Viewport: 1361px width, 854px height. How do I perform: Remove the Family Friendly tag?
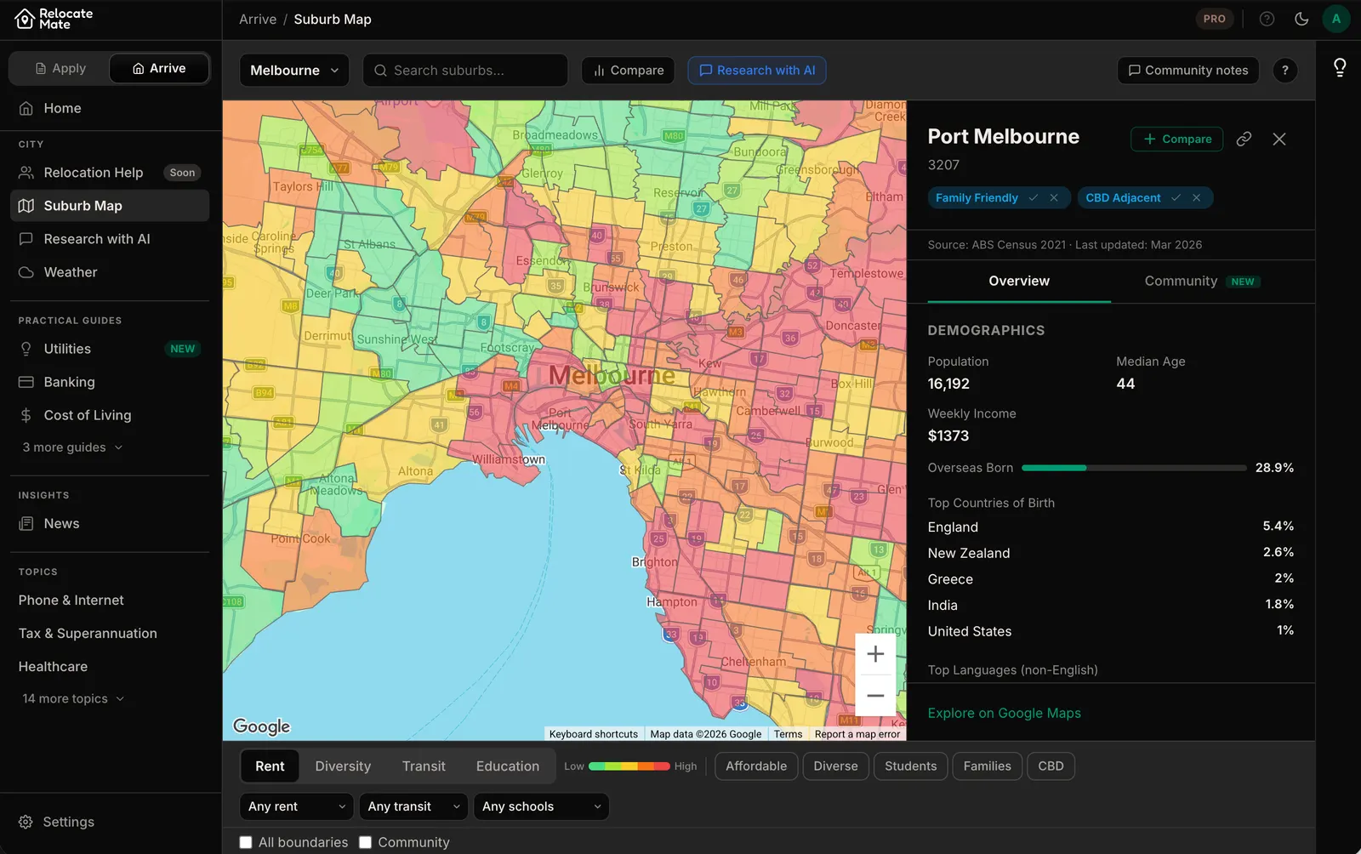pyautogui.click(x=1054, y=197)
